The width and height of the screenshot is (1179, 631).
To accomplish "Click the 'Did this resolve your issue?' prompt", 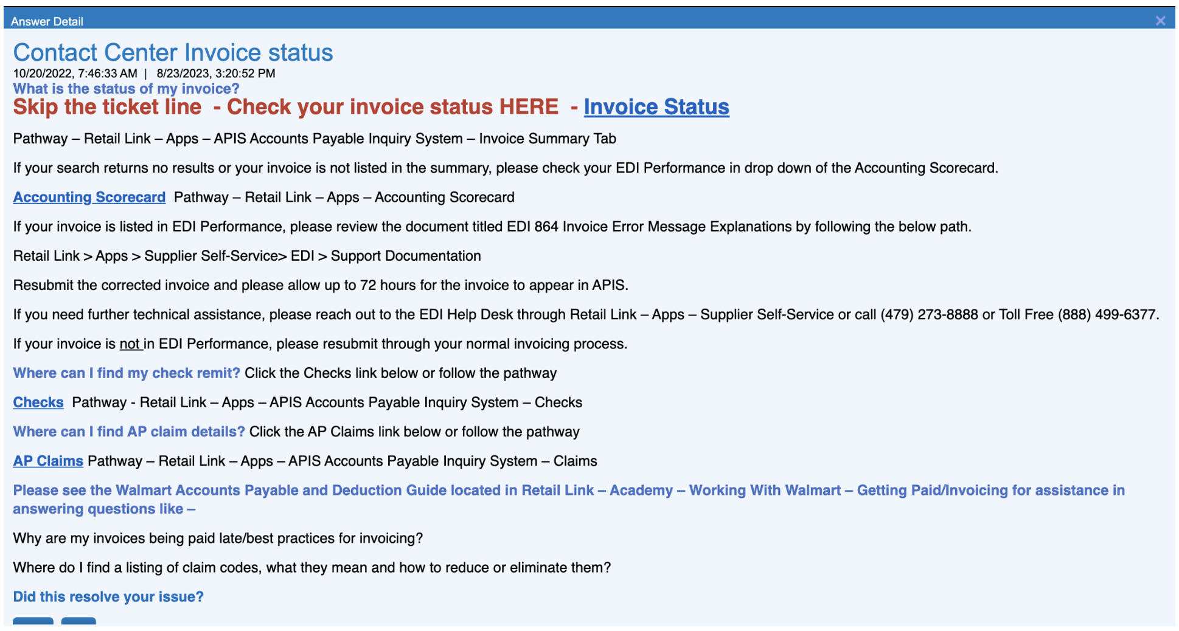I will pyautogui.click(x=108, y=597).
